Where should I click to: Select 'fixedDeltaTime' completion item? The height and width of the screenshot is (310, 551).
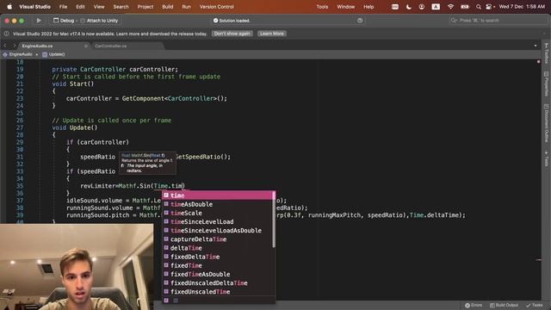click(218, 257)
